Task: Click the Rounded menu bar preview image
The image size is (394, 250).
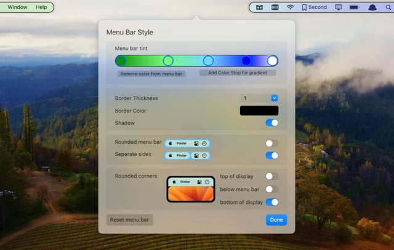Action: pyautogui.click(x=187, y=144)
